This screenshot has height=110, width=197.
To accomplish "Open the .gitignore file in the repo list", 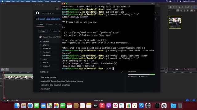I will pyautogui.click(x=46, y=45).
